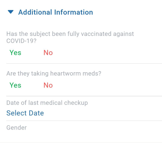The image size is (162, 143).
Task: Click the word Information in section header
Action: coord(73,12)
